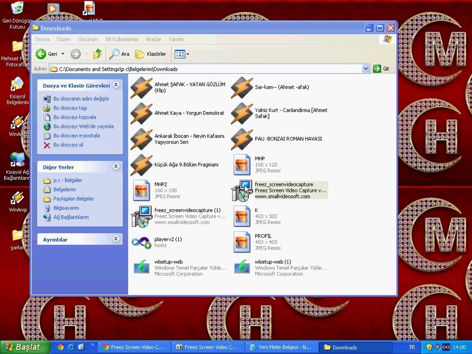472x354 pixels.
Task: Launch Chrome from the quick launch bar
Action: pyautogui.click(x=60, y=347)
